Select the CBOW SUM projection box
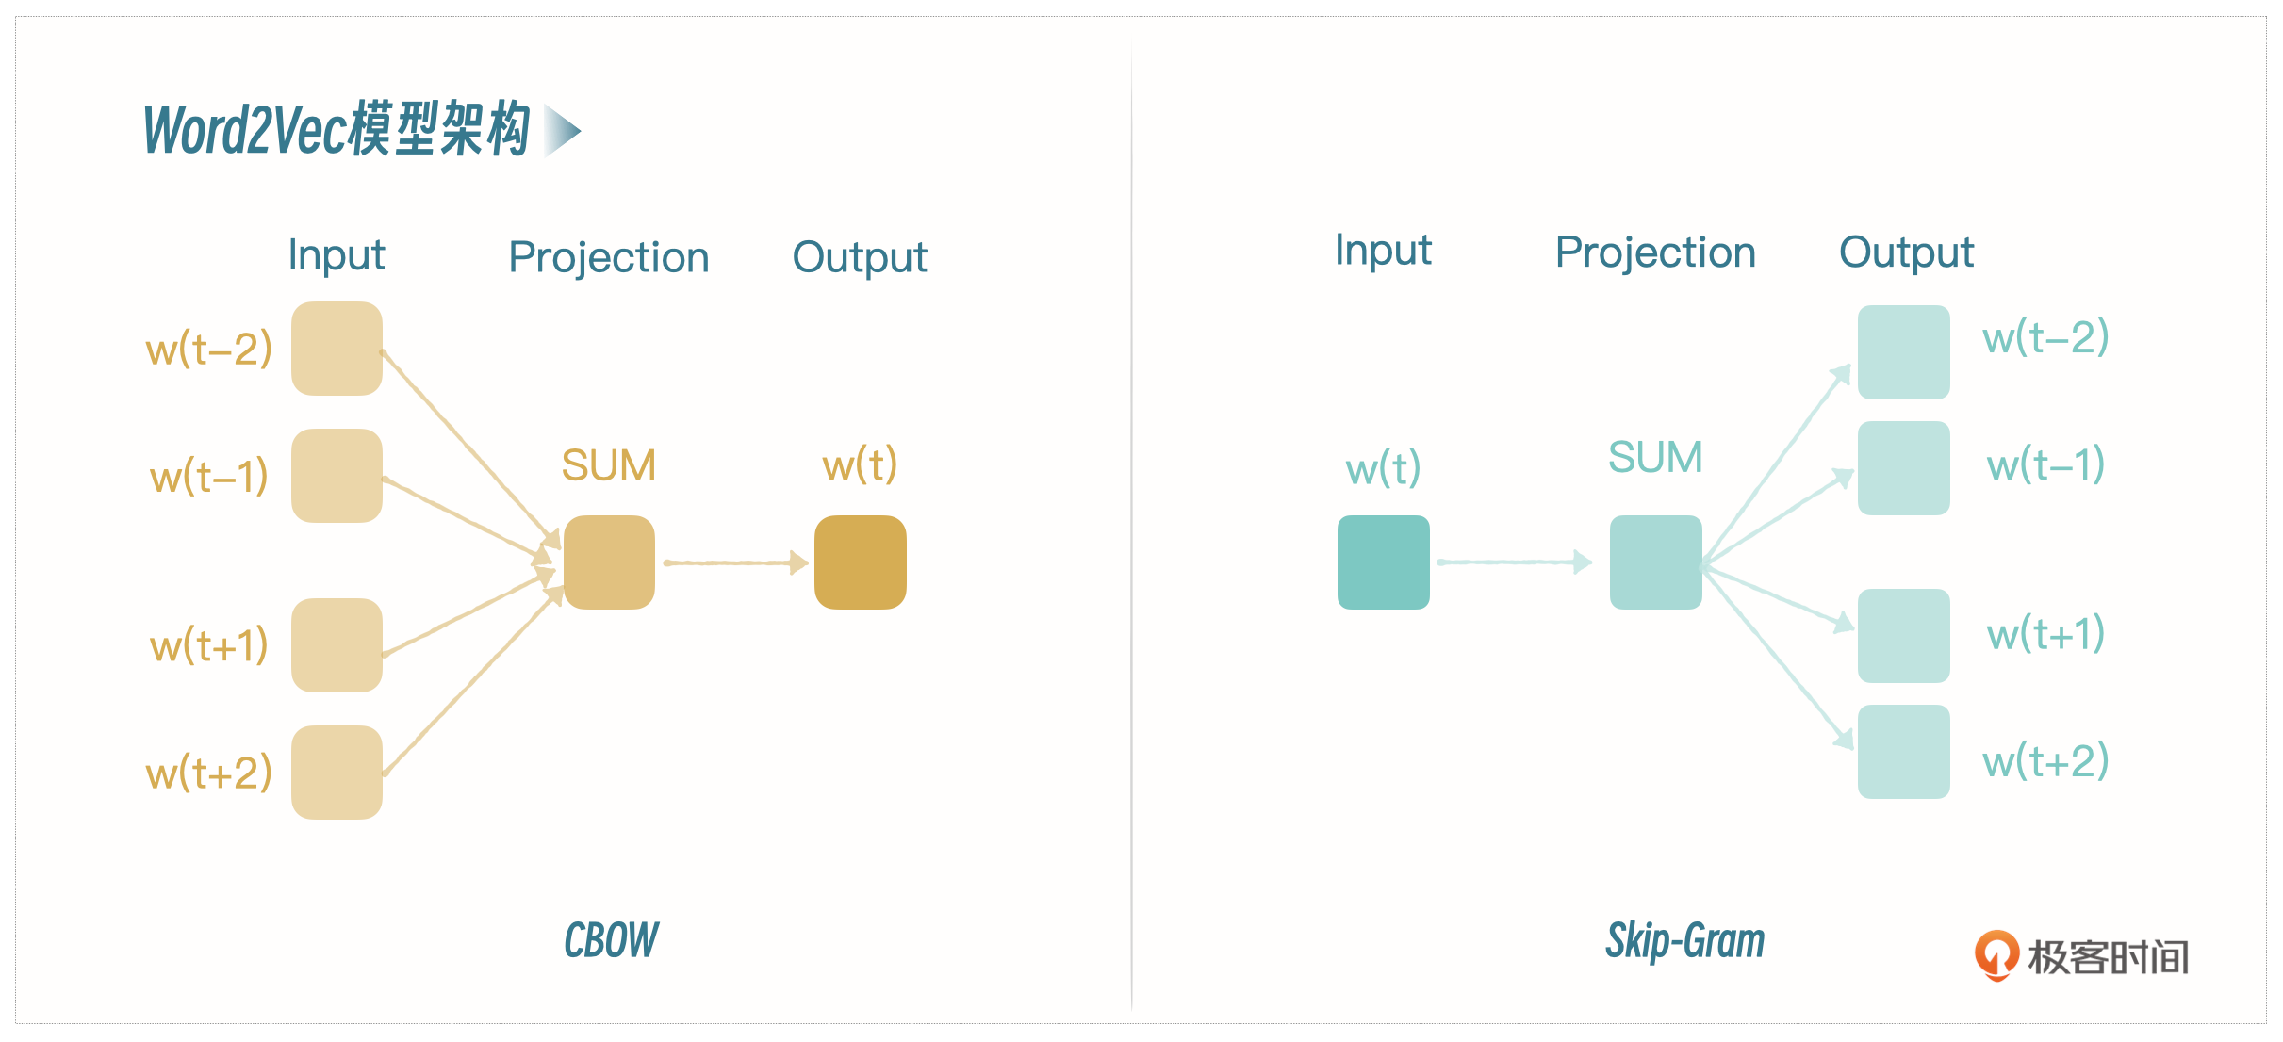The height and width of the screenshot is (1042, 2283). click(x=609, y=562)
